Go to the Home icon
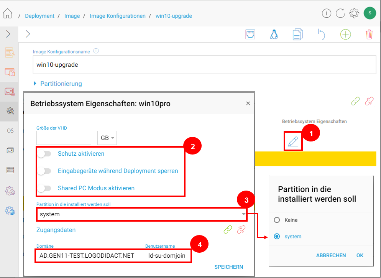 click(x=8, y=13)
